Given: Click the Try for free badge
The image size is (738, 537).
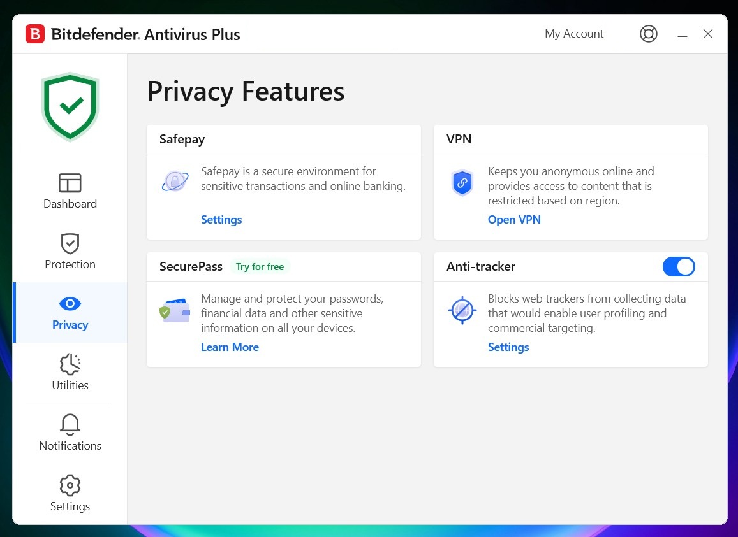Looking at the screenshot, I should tap(260, 267).
